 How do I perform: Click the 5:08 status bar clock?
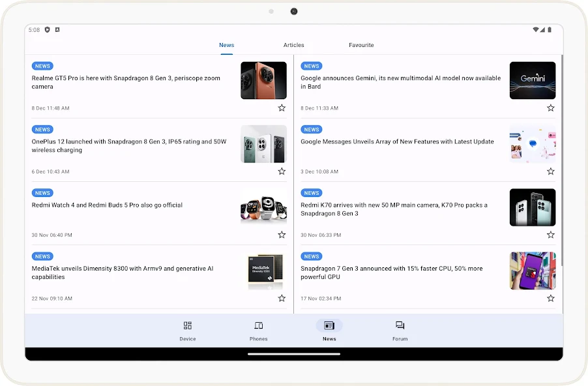(x=34, y=29)
